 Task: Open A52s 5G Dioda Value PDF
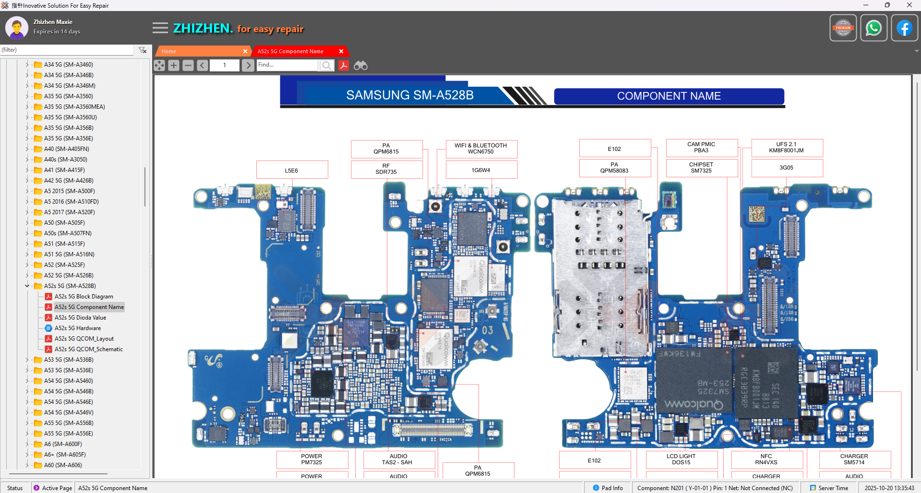[80, 318]
